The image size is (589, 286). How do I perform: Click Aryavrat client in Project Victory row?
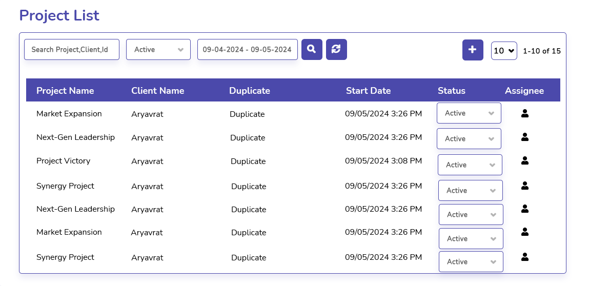click(x=147, y=161)
